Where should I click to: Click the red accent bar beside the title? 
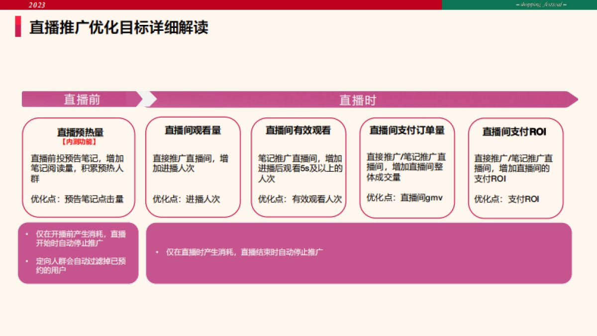(x=18, y=27)
